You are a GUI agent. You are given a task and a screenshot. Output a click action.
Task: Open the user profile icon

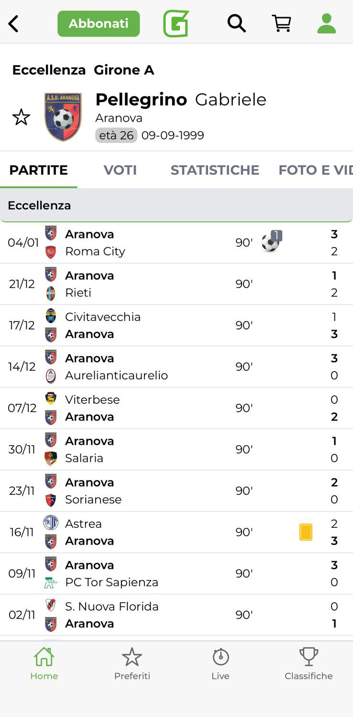(327, 23)
